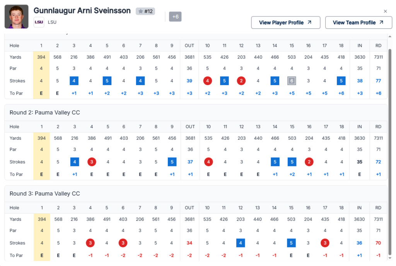Click the +6 total score badge
This screenshot has width=396, height=266.
(175, 17)
